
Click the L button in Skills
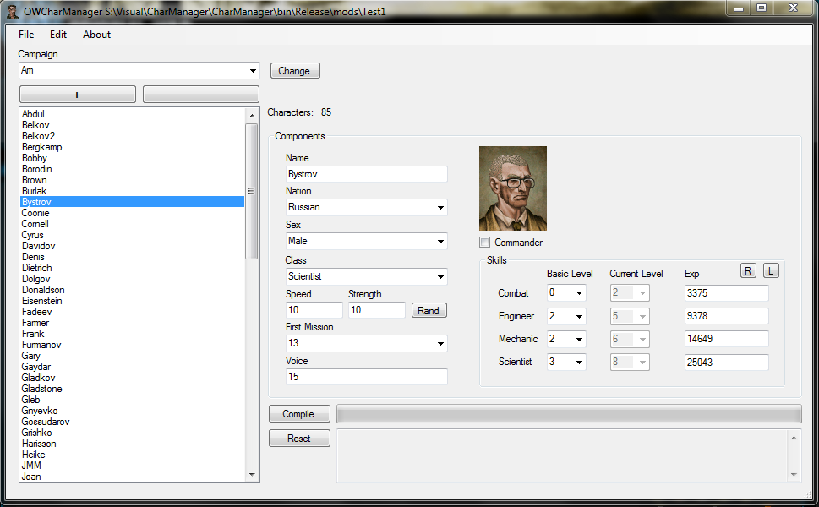(x=771, y=271)
